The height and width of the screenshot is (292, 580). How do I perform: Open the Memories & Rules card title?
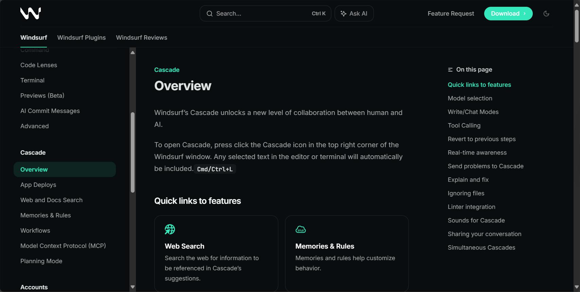coord(325,246)
